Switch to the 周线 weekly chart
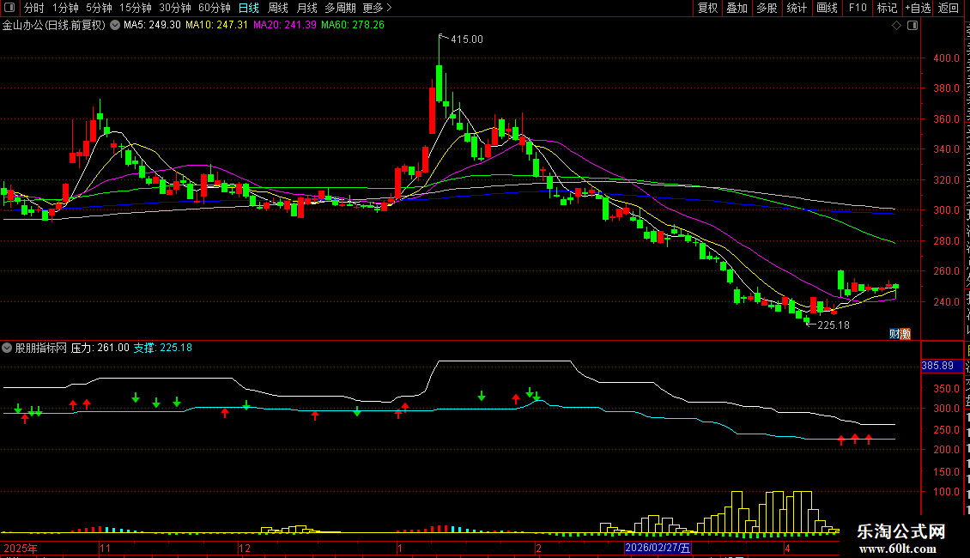 pos(278,8)
